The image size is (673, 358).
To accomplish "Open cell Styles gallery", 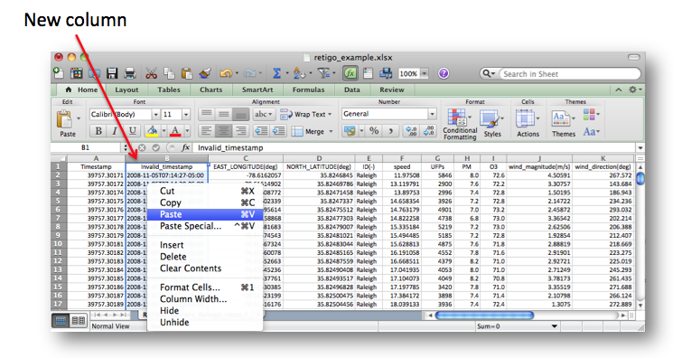I will coord(491,123).
